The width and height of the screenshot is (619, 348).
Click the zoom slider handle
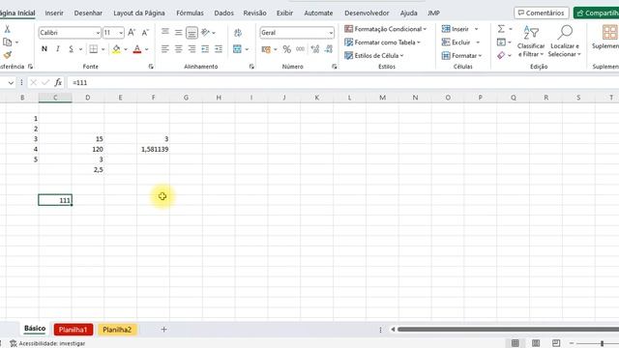click(x=602, y=343)
